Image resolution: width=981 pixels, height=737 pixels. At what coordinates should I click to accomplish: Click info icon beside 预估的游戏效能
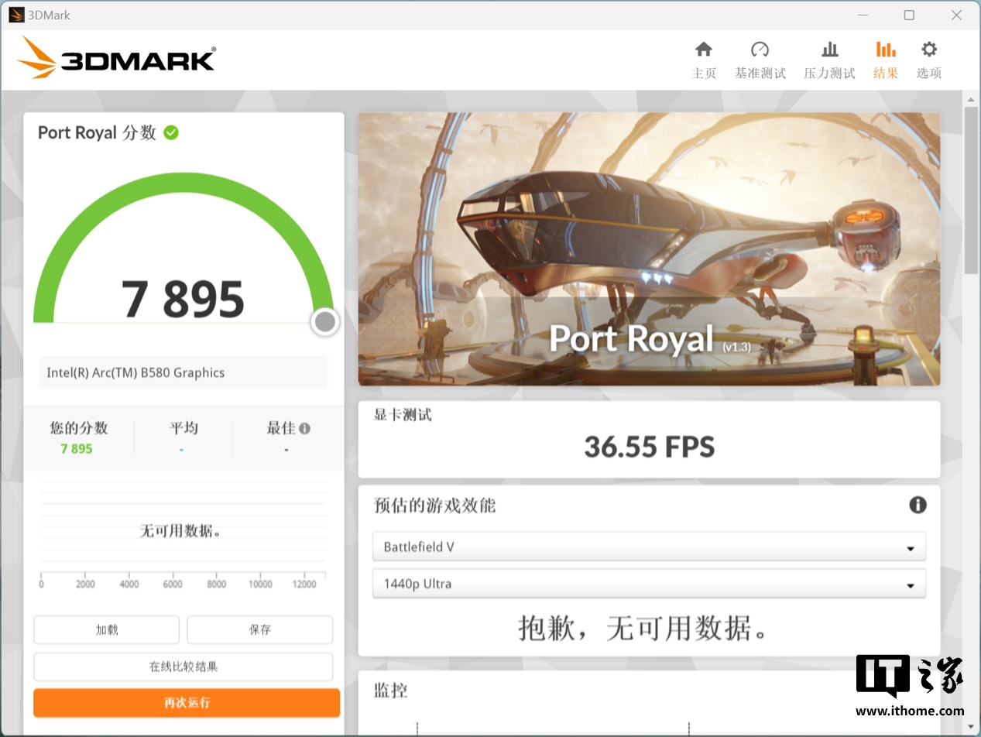point(918,506)
